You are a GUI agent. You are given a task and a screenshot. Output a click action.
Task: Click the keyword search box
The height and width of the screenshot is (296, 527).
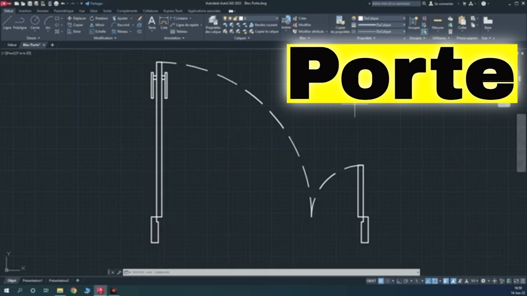396,3
